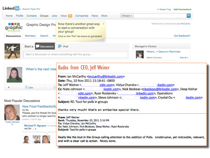Open New Food Feedbacks discussion
The height and width of the screenshot is (158, 210).
[x=39, y=106]
